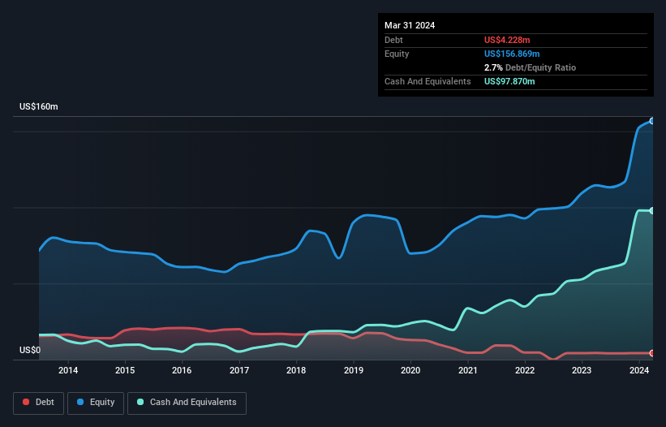
Task: Click the 2022 x-axis label
Action: (x=525, y=370)
